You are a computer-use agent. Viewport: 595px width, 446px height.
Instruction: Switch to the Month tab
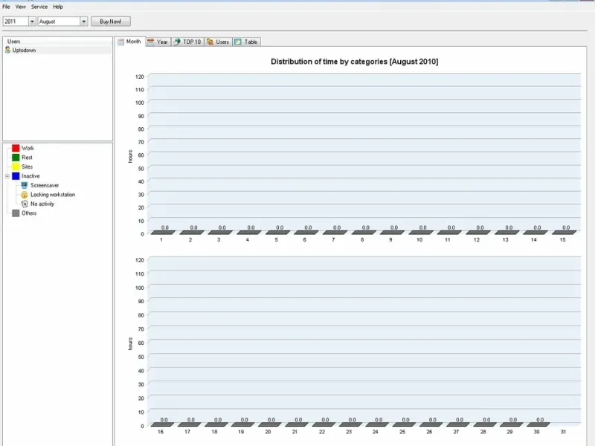tap(130, 42)
